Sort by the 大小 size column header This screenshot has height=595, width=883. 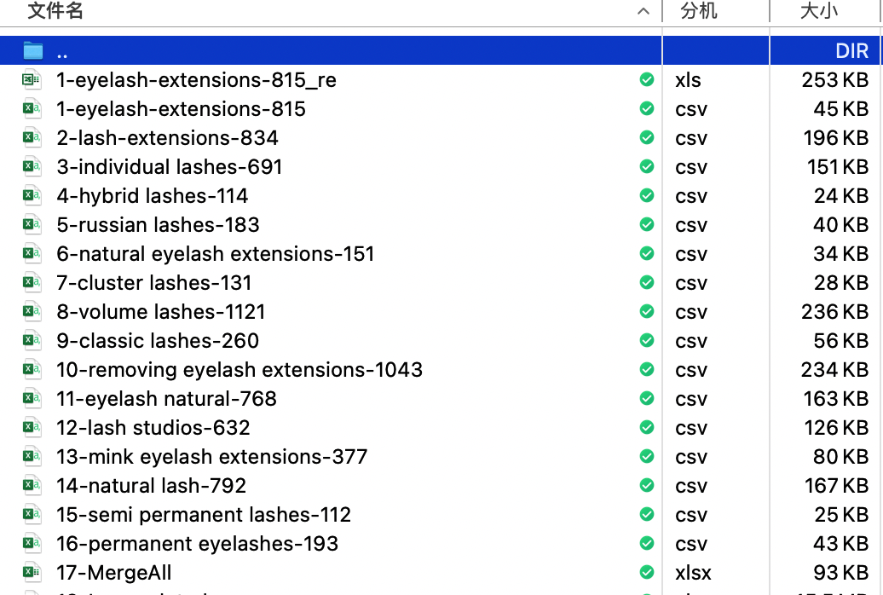(819, 11)
